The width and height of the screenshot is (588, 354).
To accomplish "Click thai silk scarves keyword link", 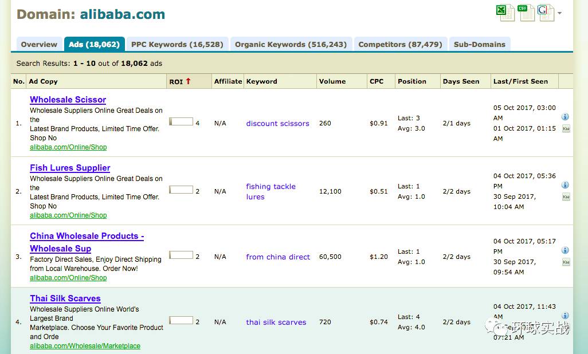I will point(276,322).
